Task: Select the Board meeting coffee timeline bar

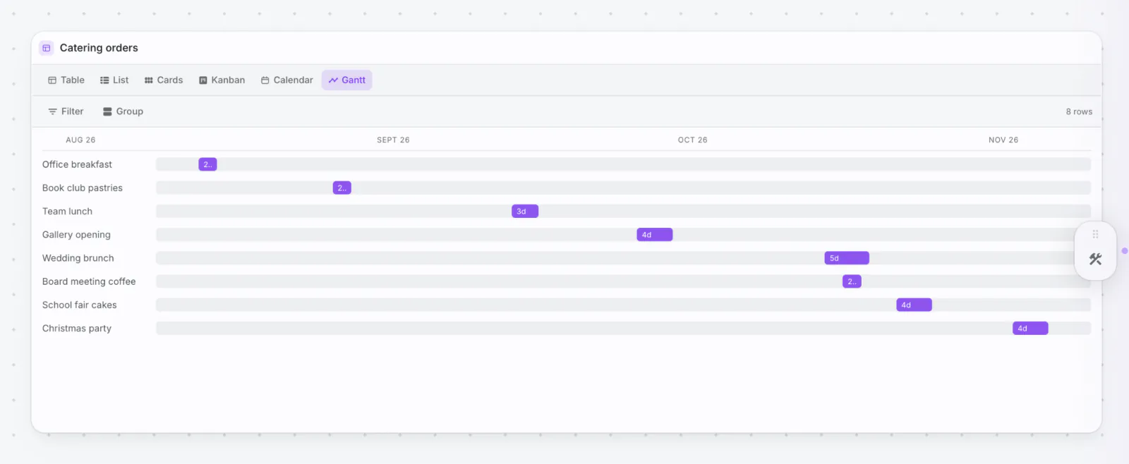Action: [852, 281]
